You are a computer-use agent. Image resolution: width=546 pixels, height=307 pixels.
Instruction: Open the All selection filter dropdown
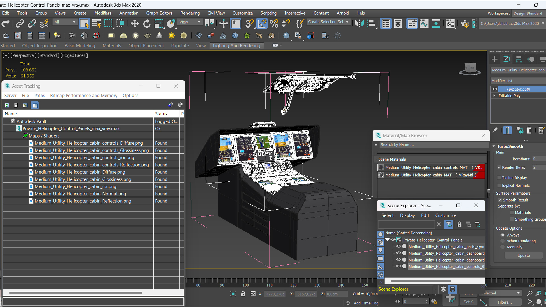pyautogui.click(x=65, y=22)
